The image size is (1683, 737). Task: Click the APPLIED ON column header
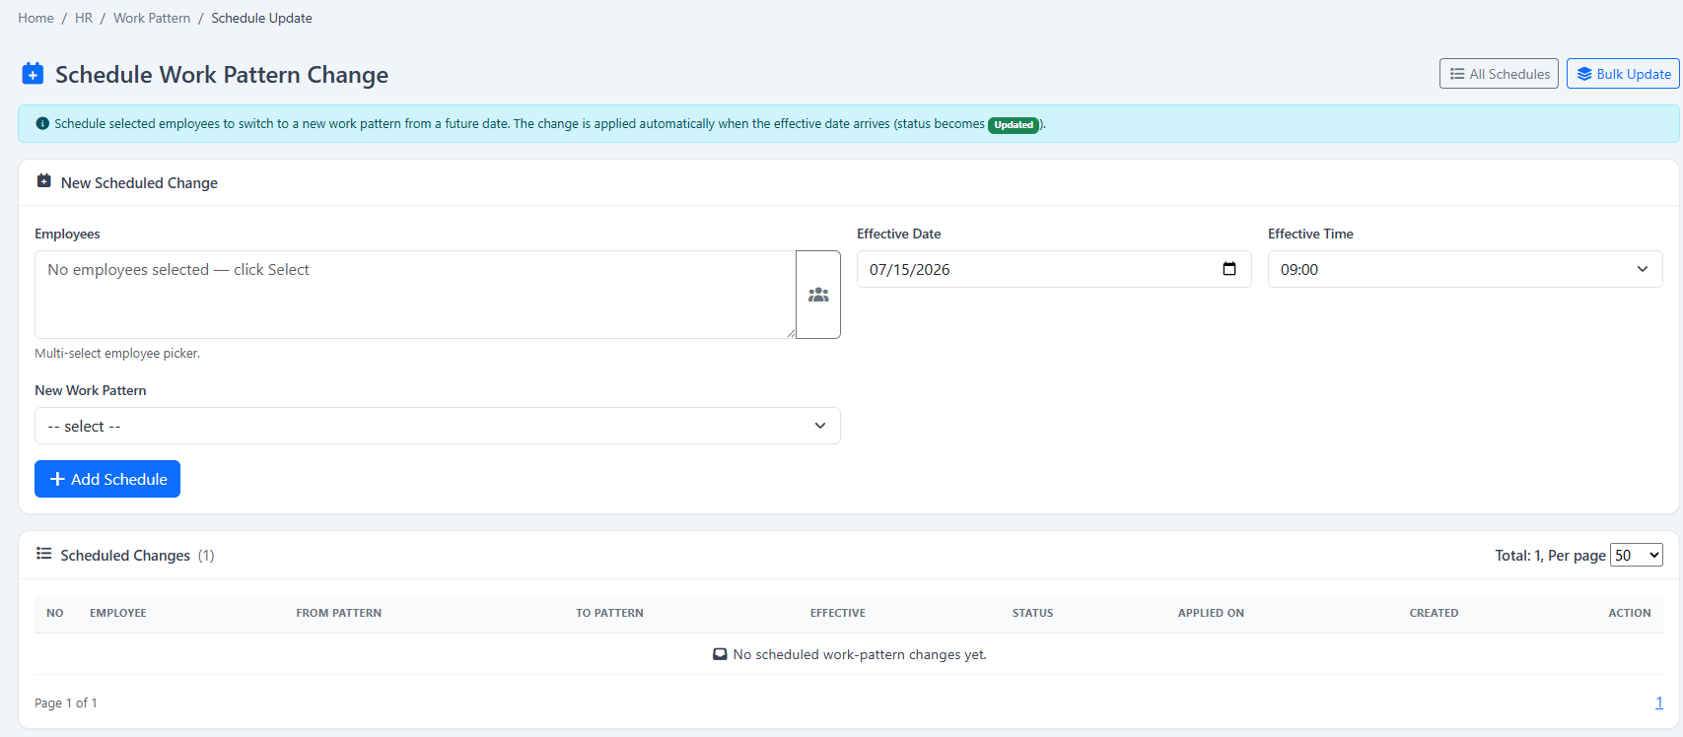click(1211, 613)
